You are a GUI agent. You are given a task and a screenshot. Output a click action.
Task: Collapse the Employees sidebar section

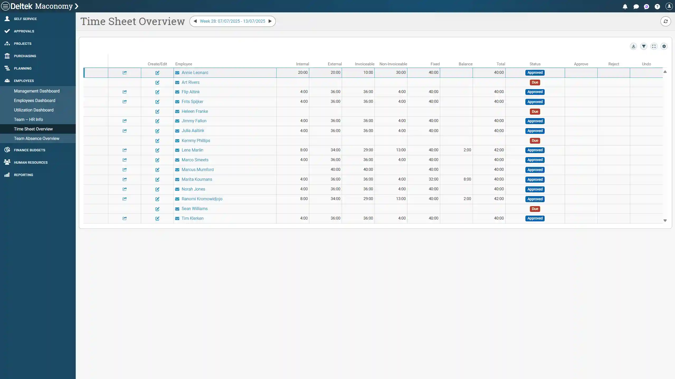(x=24, y=81)
